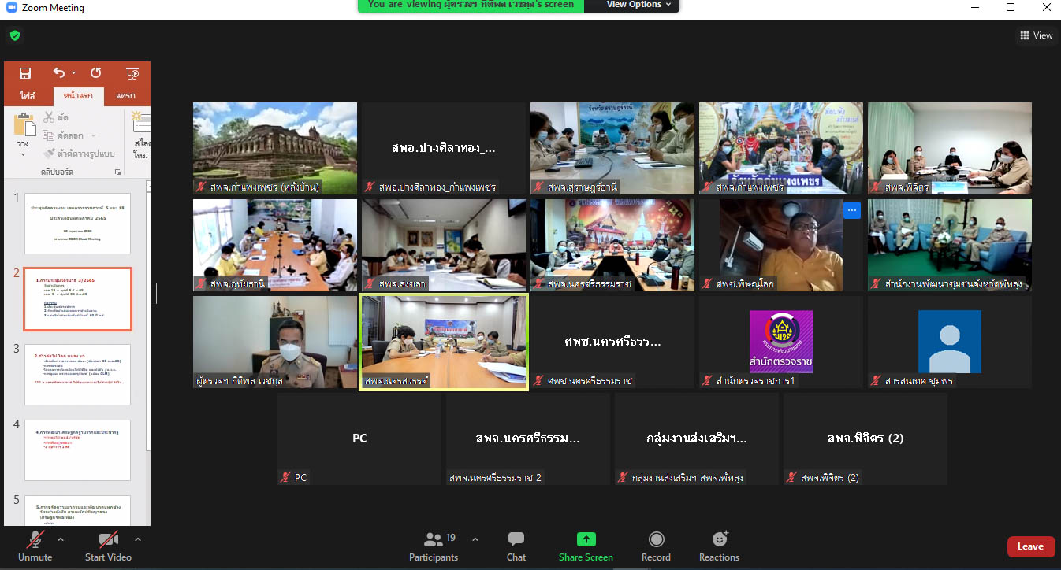Click the Copy (คัดลอก) icon
The height and width of the screenshot is (570, 1061).
[49, 135]
